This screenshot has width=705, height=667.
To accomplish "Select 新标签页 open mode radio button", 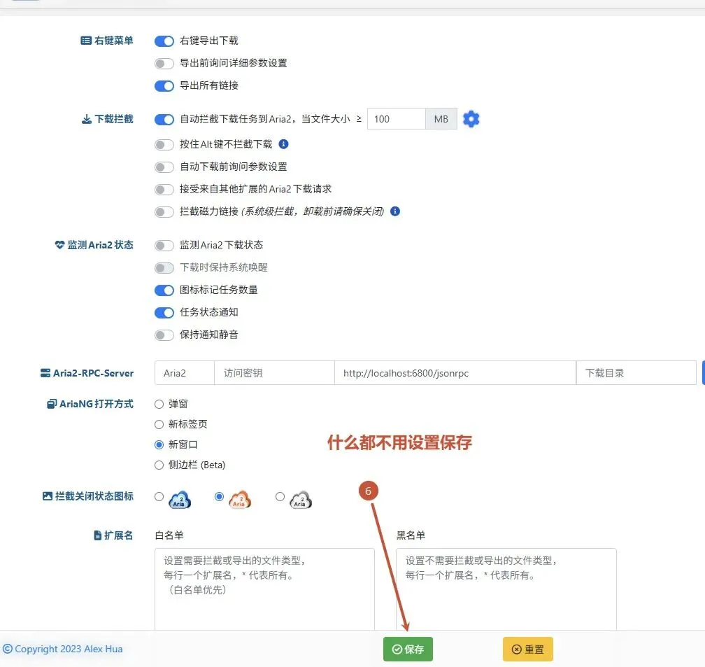I will 159,424.
